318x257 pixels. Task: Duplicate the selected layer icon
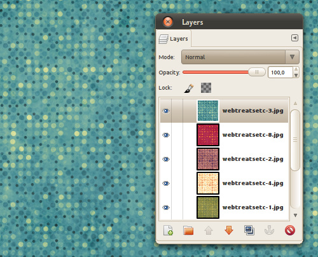(249, 230)
